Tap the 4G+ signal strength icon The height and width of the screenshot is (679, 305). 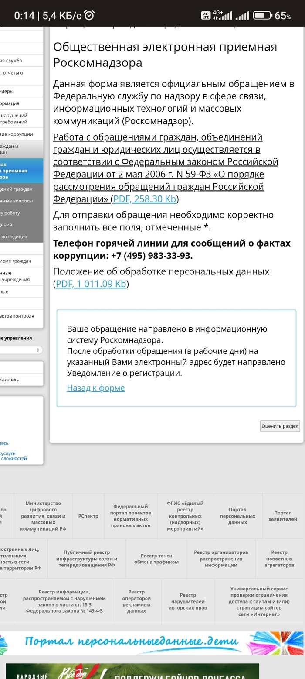tap(223, 15)
